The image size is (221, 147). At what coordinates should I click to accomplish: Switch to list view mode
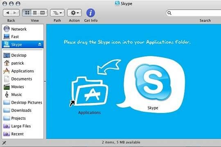(x=35, y=13)
